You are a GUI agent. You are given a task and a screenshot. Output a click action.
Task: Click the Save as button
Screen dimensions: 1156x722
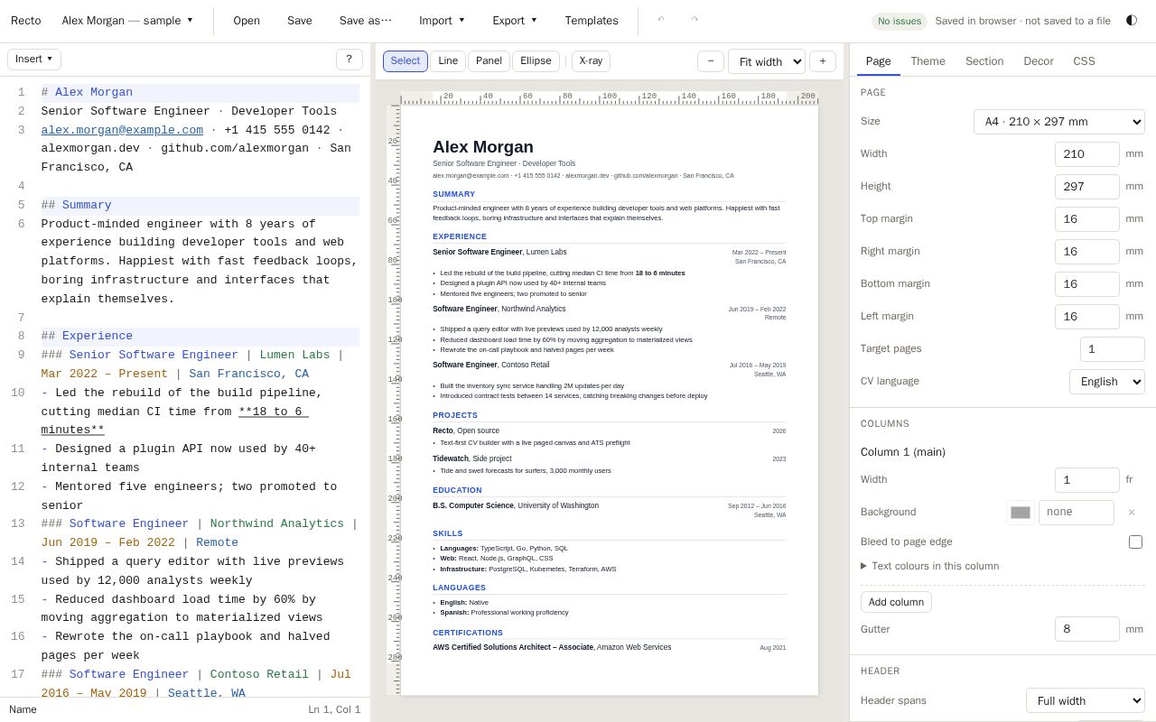(366, 20)
